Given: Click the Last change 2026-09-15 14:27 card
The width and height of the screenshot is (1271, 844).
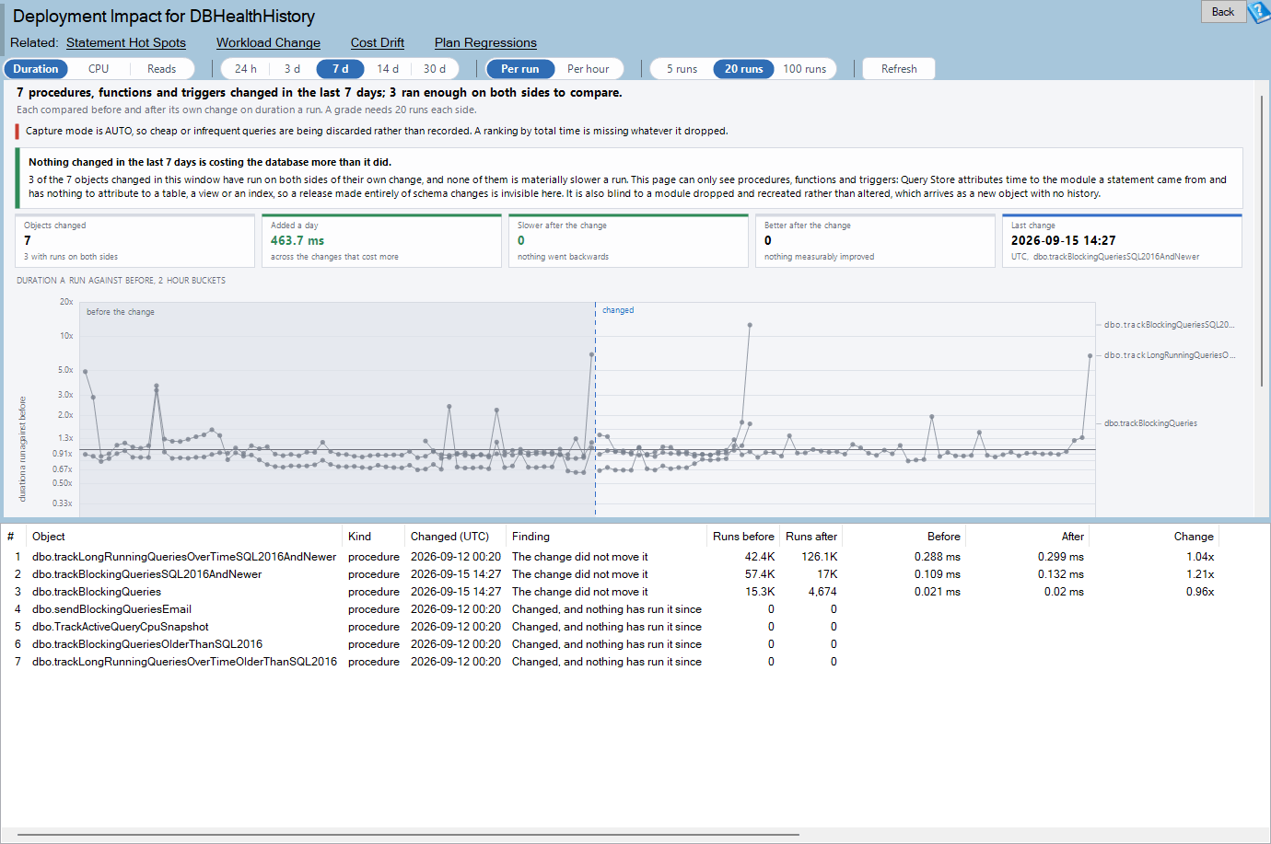Looking at the screenshot, I should [1123, 241].
